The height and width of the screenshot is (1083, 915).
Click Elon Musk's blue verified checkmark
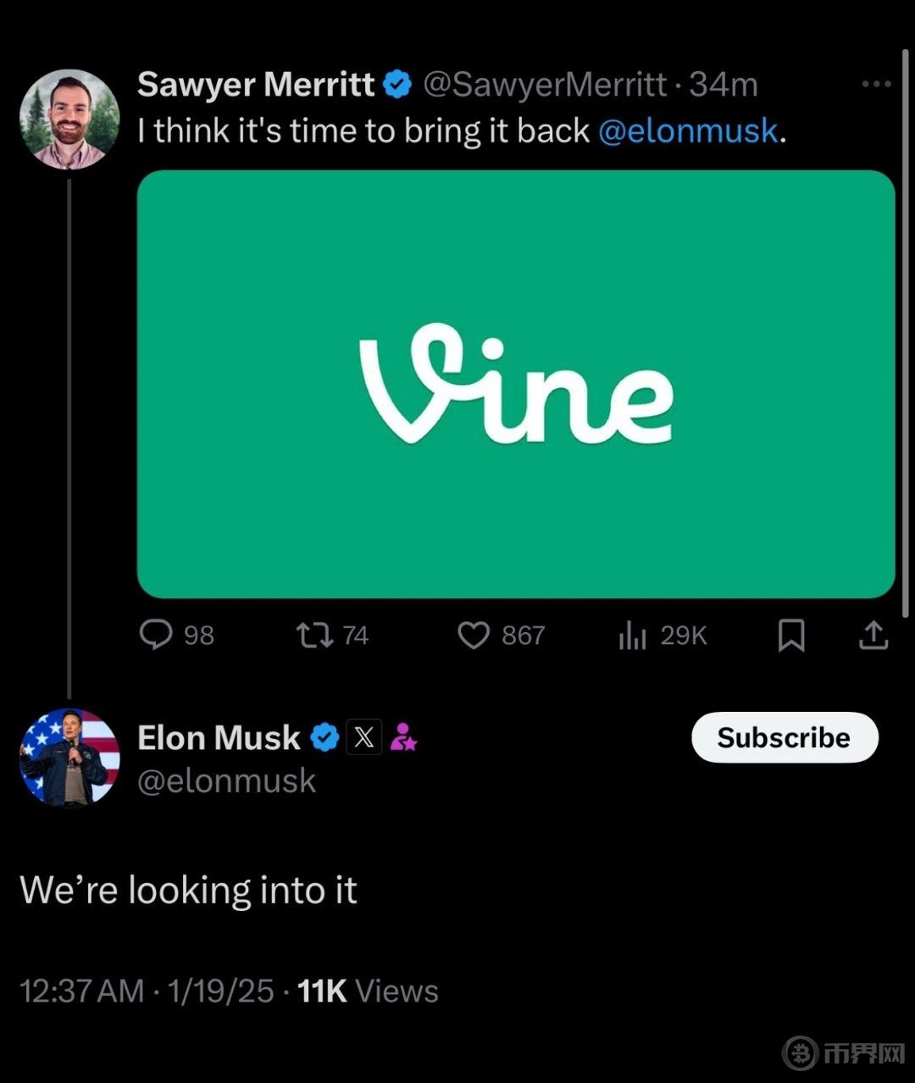324,737
